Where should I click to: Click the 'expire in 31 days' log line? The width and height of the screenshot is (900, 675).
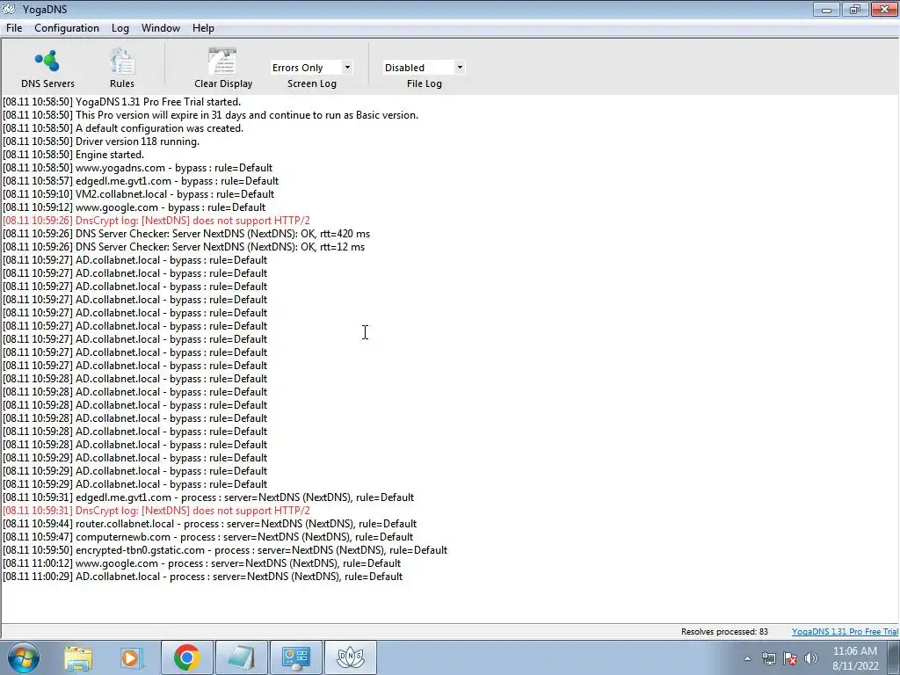point(211,115)
